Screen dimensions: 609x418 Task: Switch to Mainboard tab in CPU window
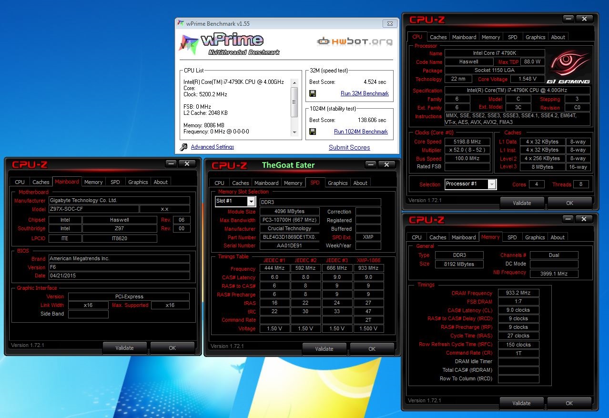(464, 37)
